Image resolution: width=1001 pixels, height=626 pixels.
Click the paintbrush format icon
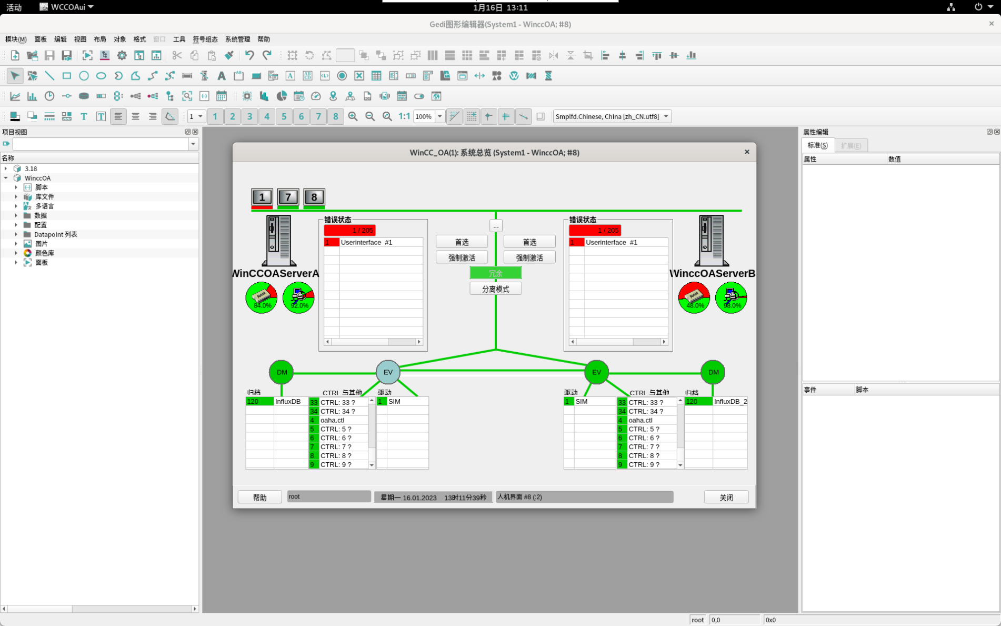tap(229, 55)
